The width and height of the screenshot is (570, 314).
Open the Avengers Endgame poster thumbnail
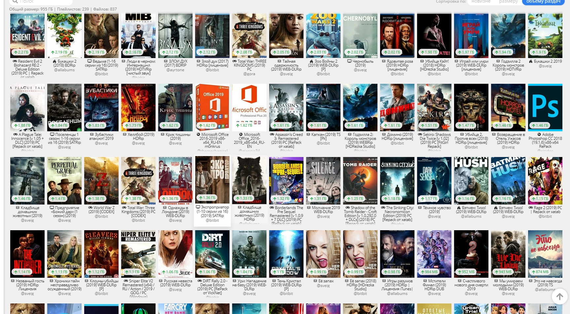point(434,254)
